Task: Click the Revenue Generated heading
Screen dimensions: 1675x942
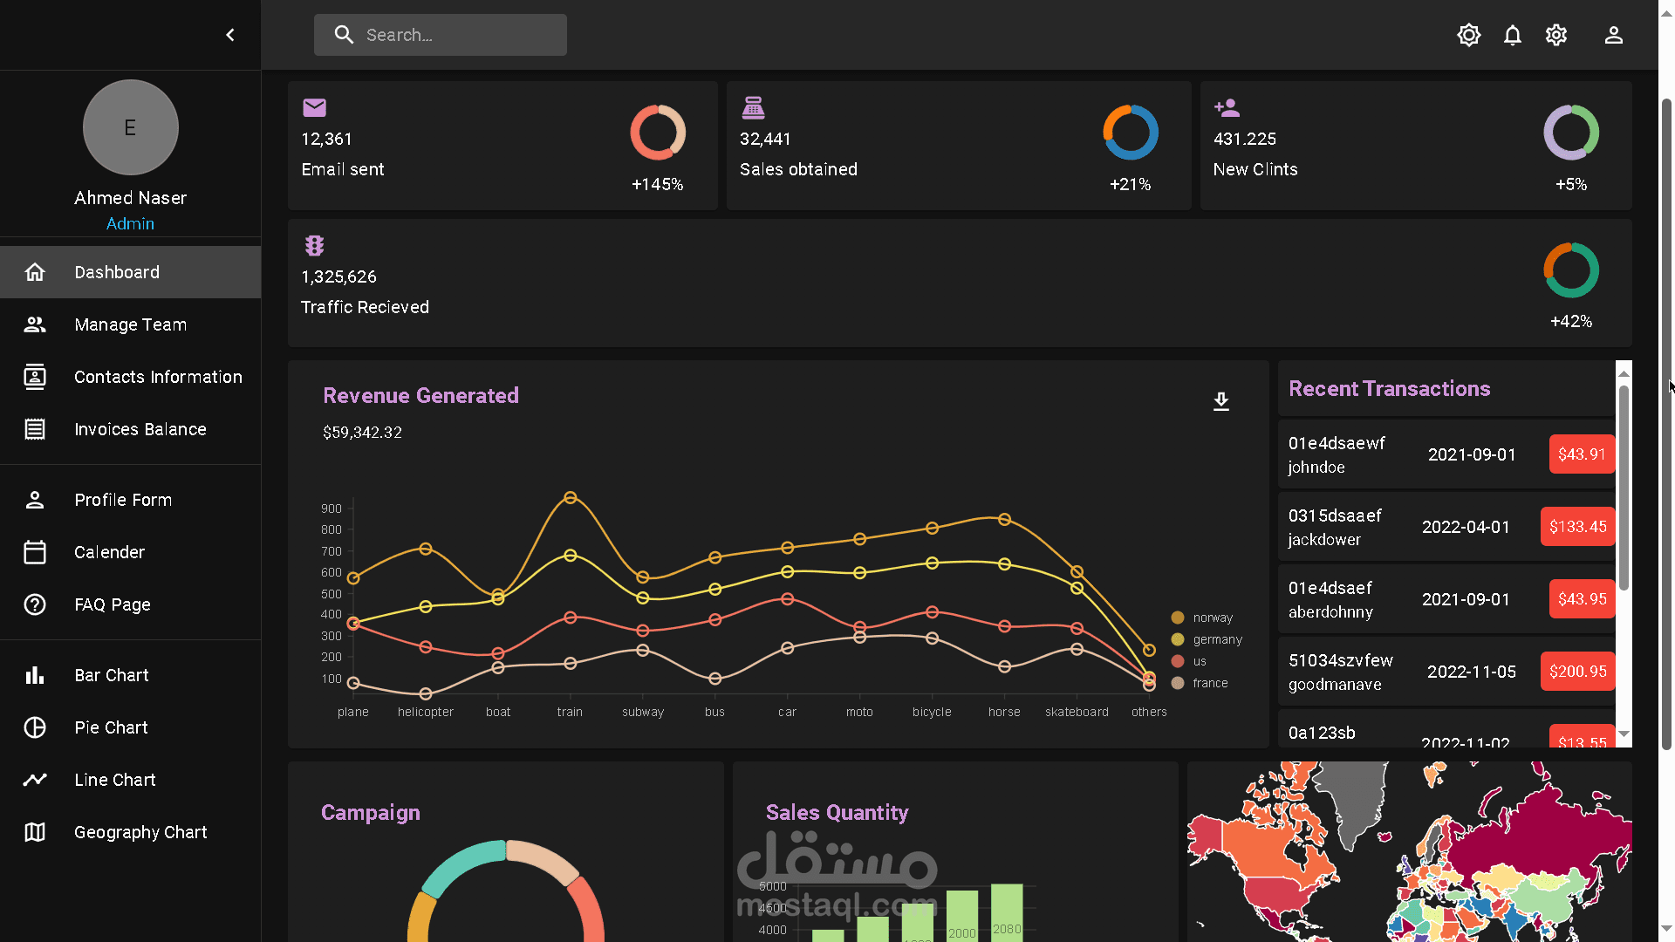Action: [420, 396]
